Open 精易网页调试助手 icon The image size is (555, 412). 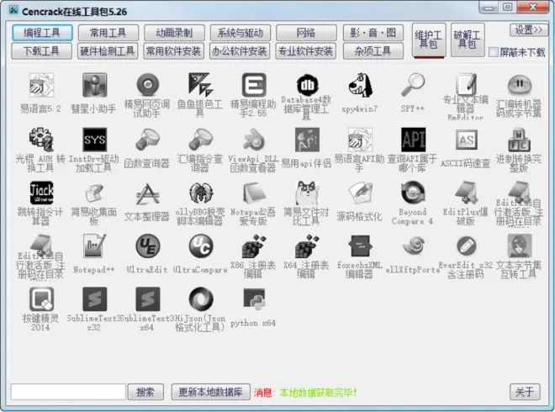(147, 85)
